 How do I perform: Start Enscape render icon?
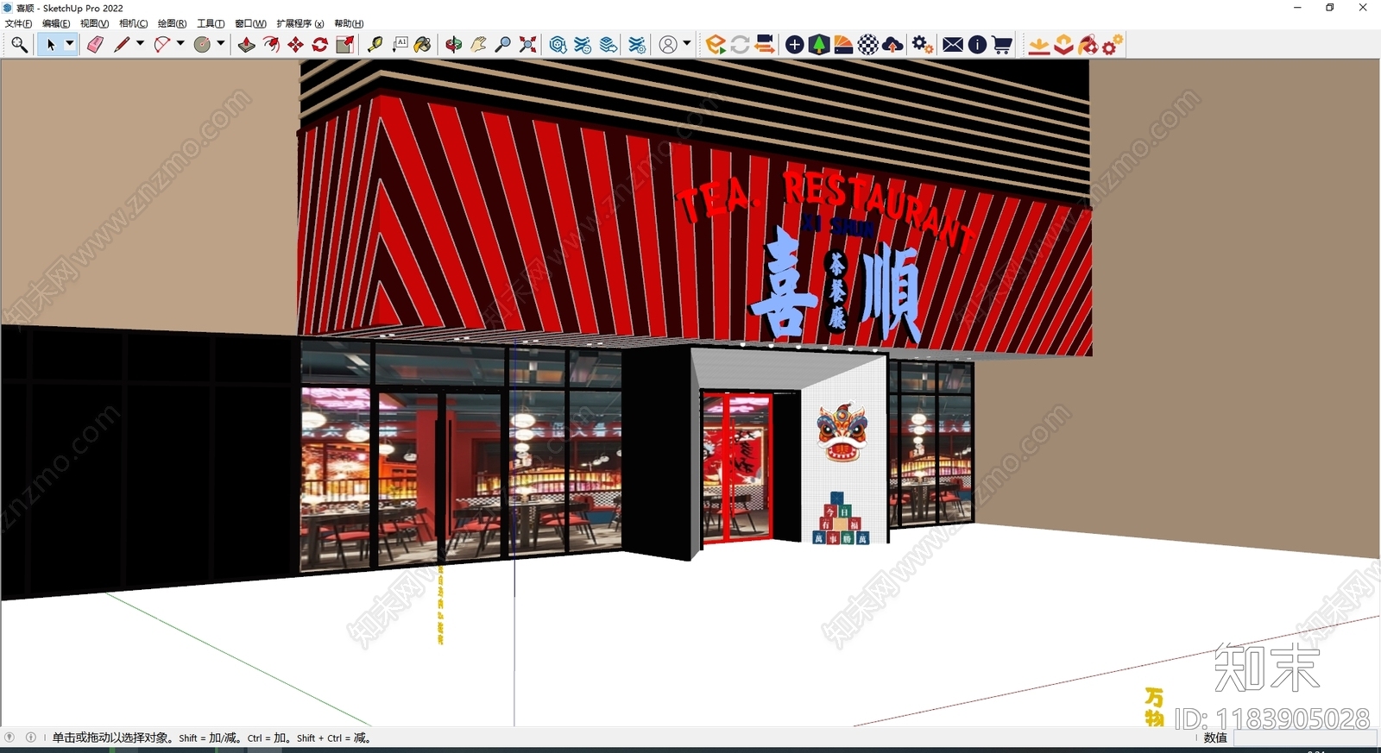point(716,45)
